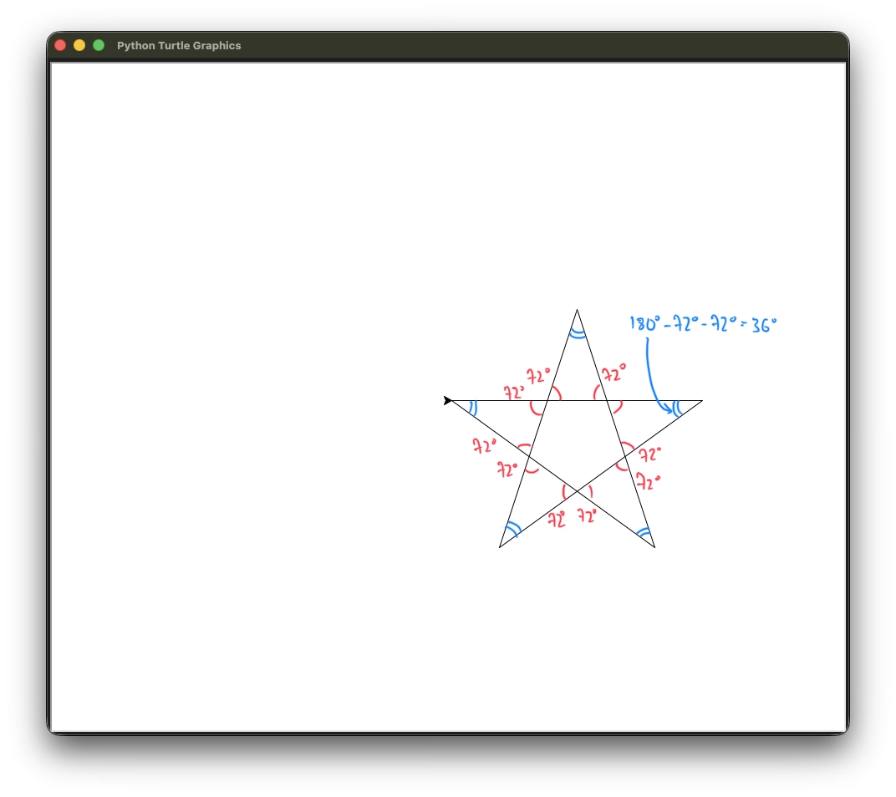This screenshot has height=797, width=896.
Task: Click the 36° result in blue equation
Action: click(x=764, y=325)
